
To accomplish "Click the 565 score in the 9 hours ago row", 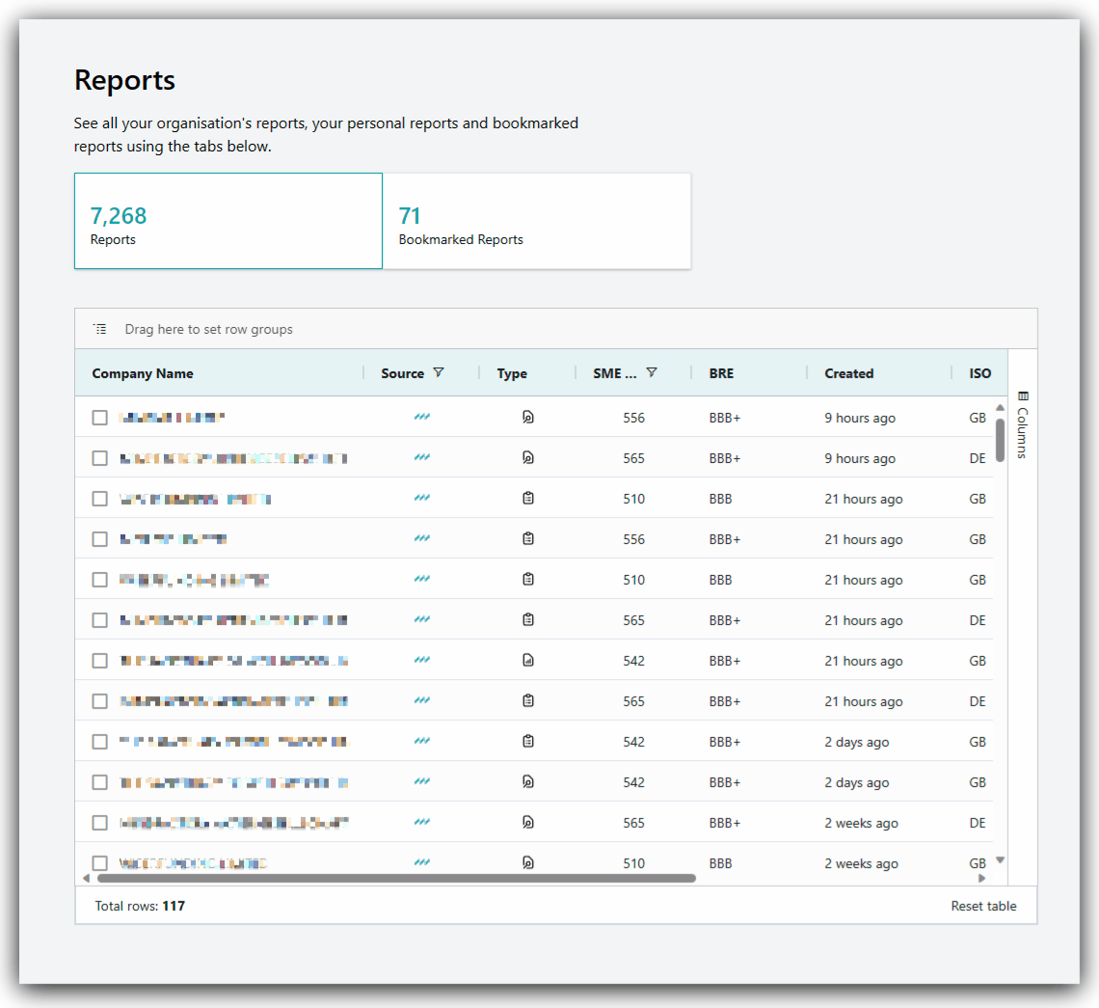I will 633,459.
